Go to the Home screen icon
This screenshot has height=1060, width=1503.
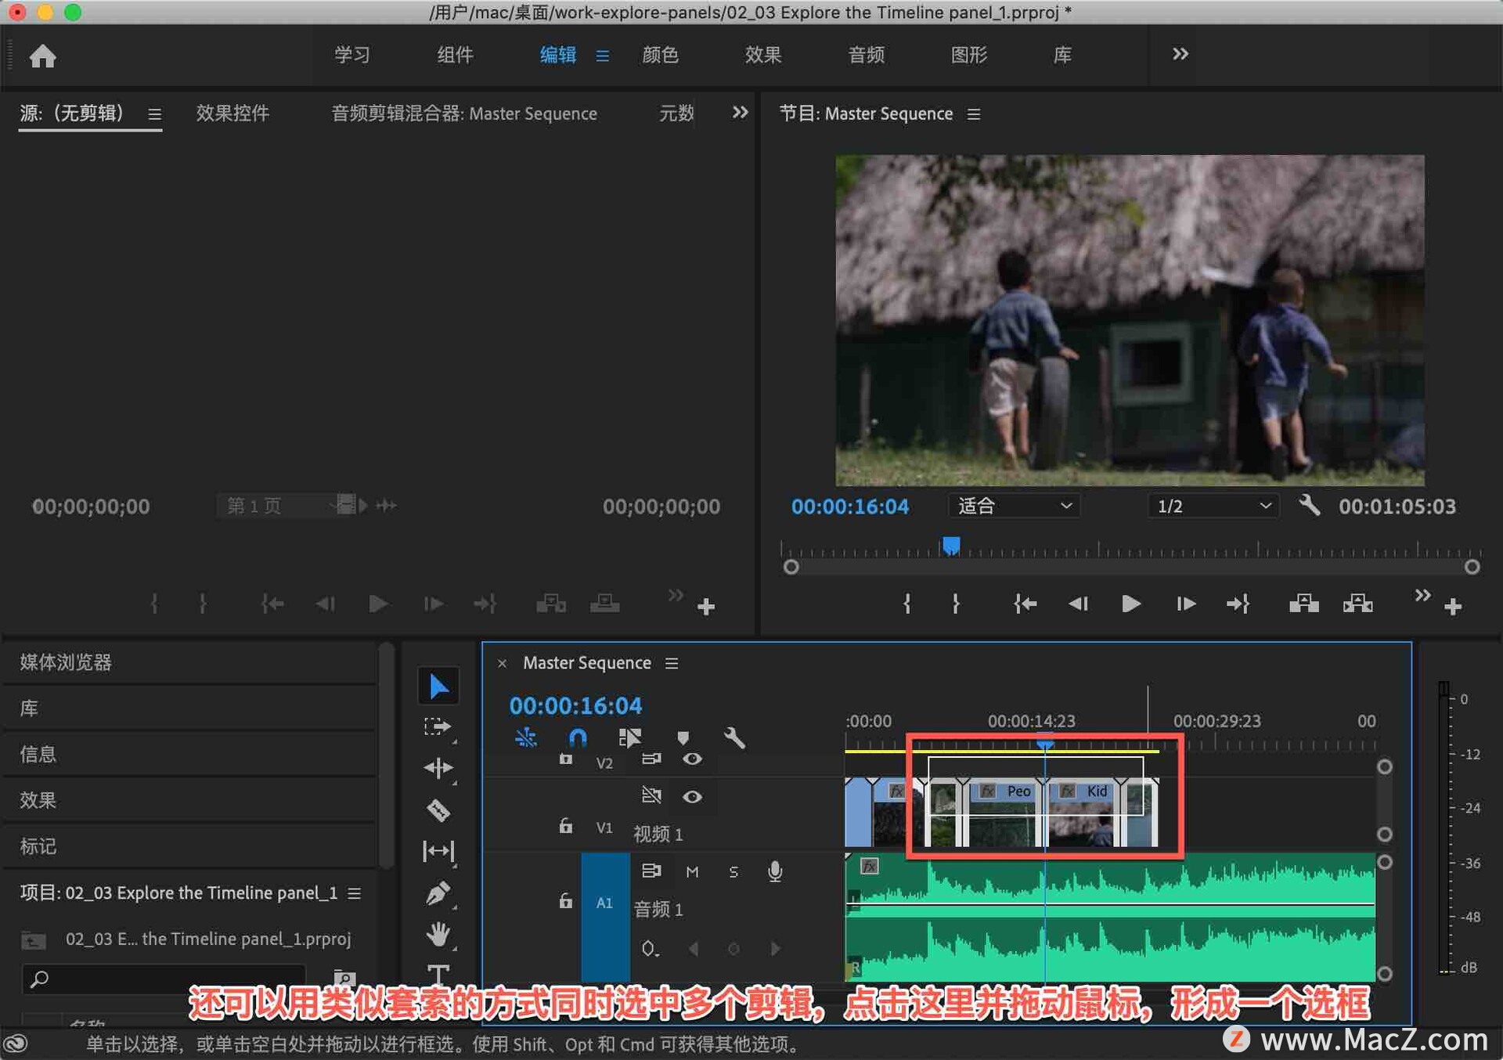[42, 56]
